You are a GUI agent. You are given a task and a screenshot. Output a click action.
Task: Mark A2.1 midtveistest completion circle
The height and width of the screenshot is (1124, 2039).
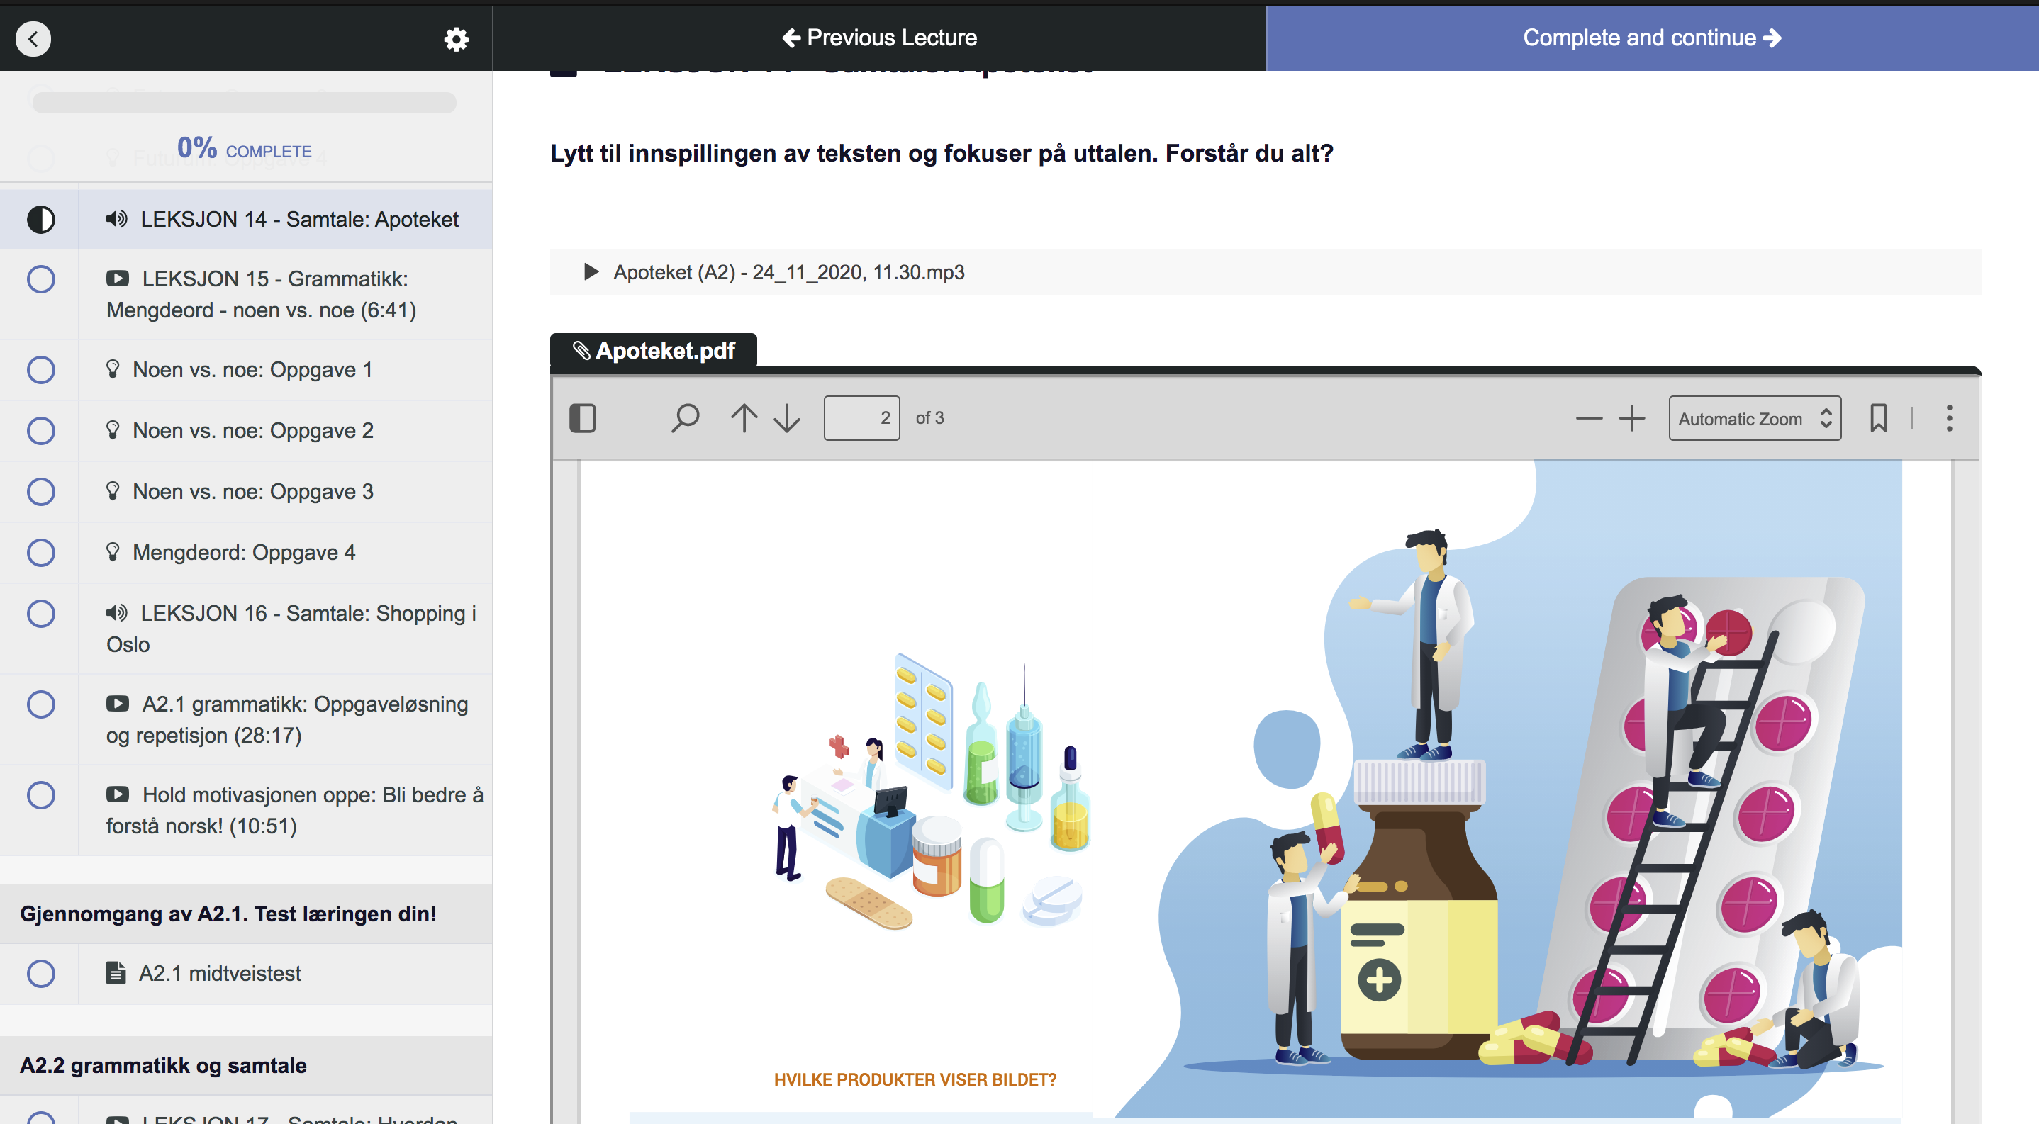[41, 973]
